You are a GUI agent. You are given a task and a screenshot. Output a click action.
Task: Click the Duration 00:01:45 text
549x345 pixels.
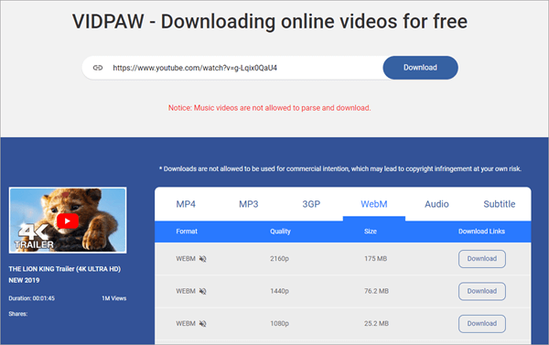31,298
